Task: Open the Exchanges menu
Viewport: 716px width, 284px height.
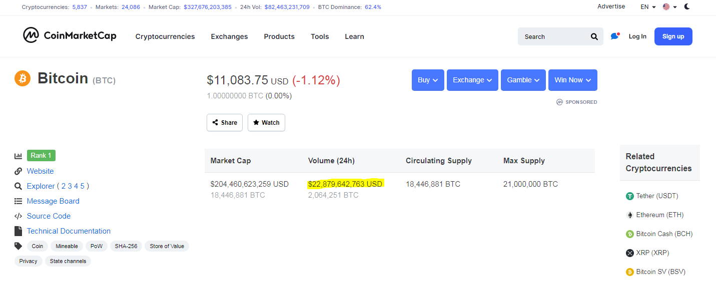Action: (229, 36)
